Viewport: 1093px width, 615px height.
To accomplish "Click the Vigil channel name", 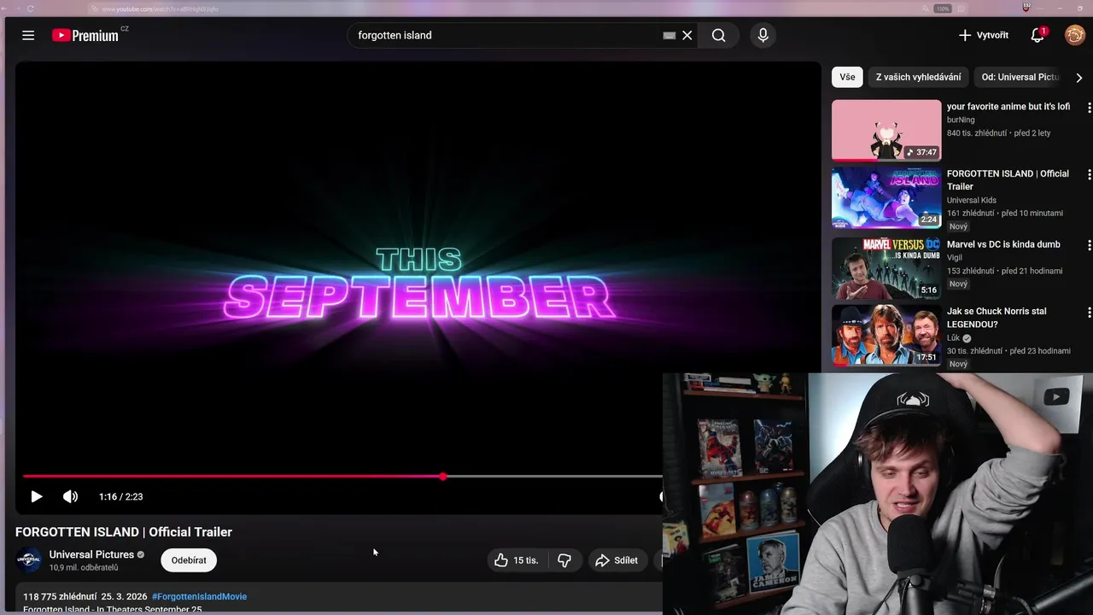I will pyautogui.click(x=955, y=257).
